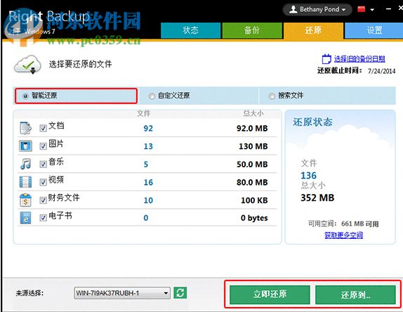Click the 10 financial file count

[148, 200]
